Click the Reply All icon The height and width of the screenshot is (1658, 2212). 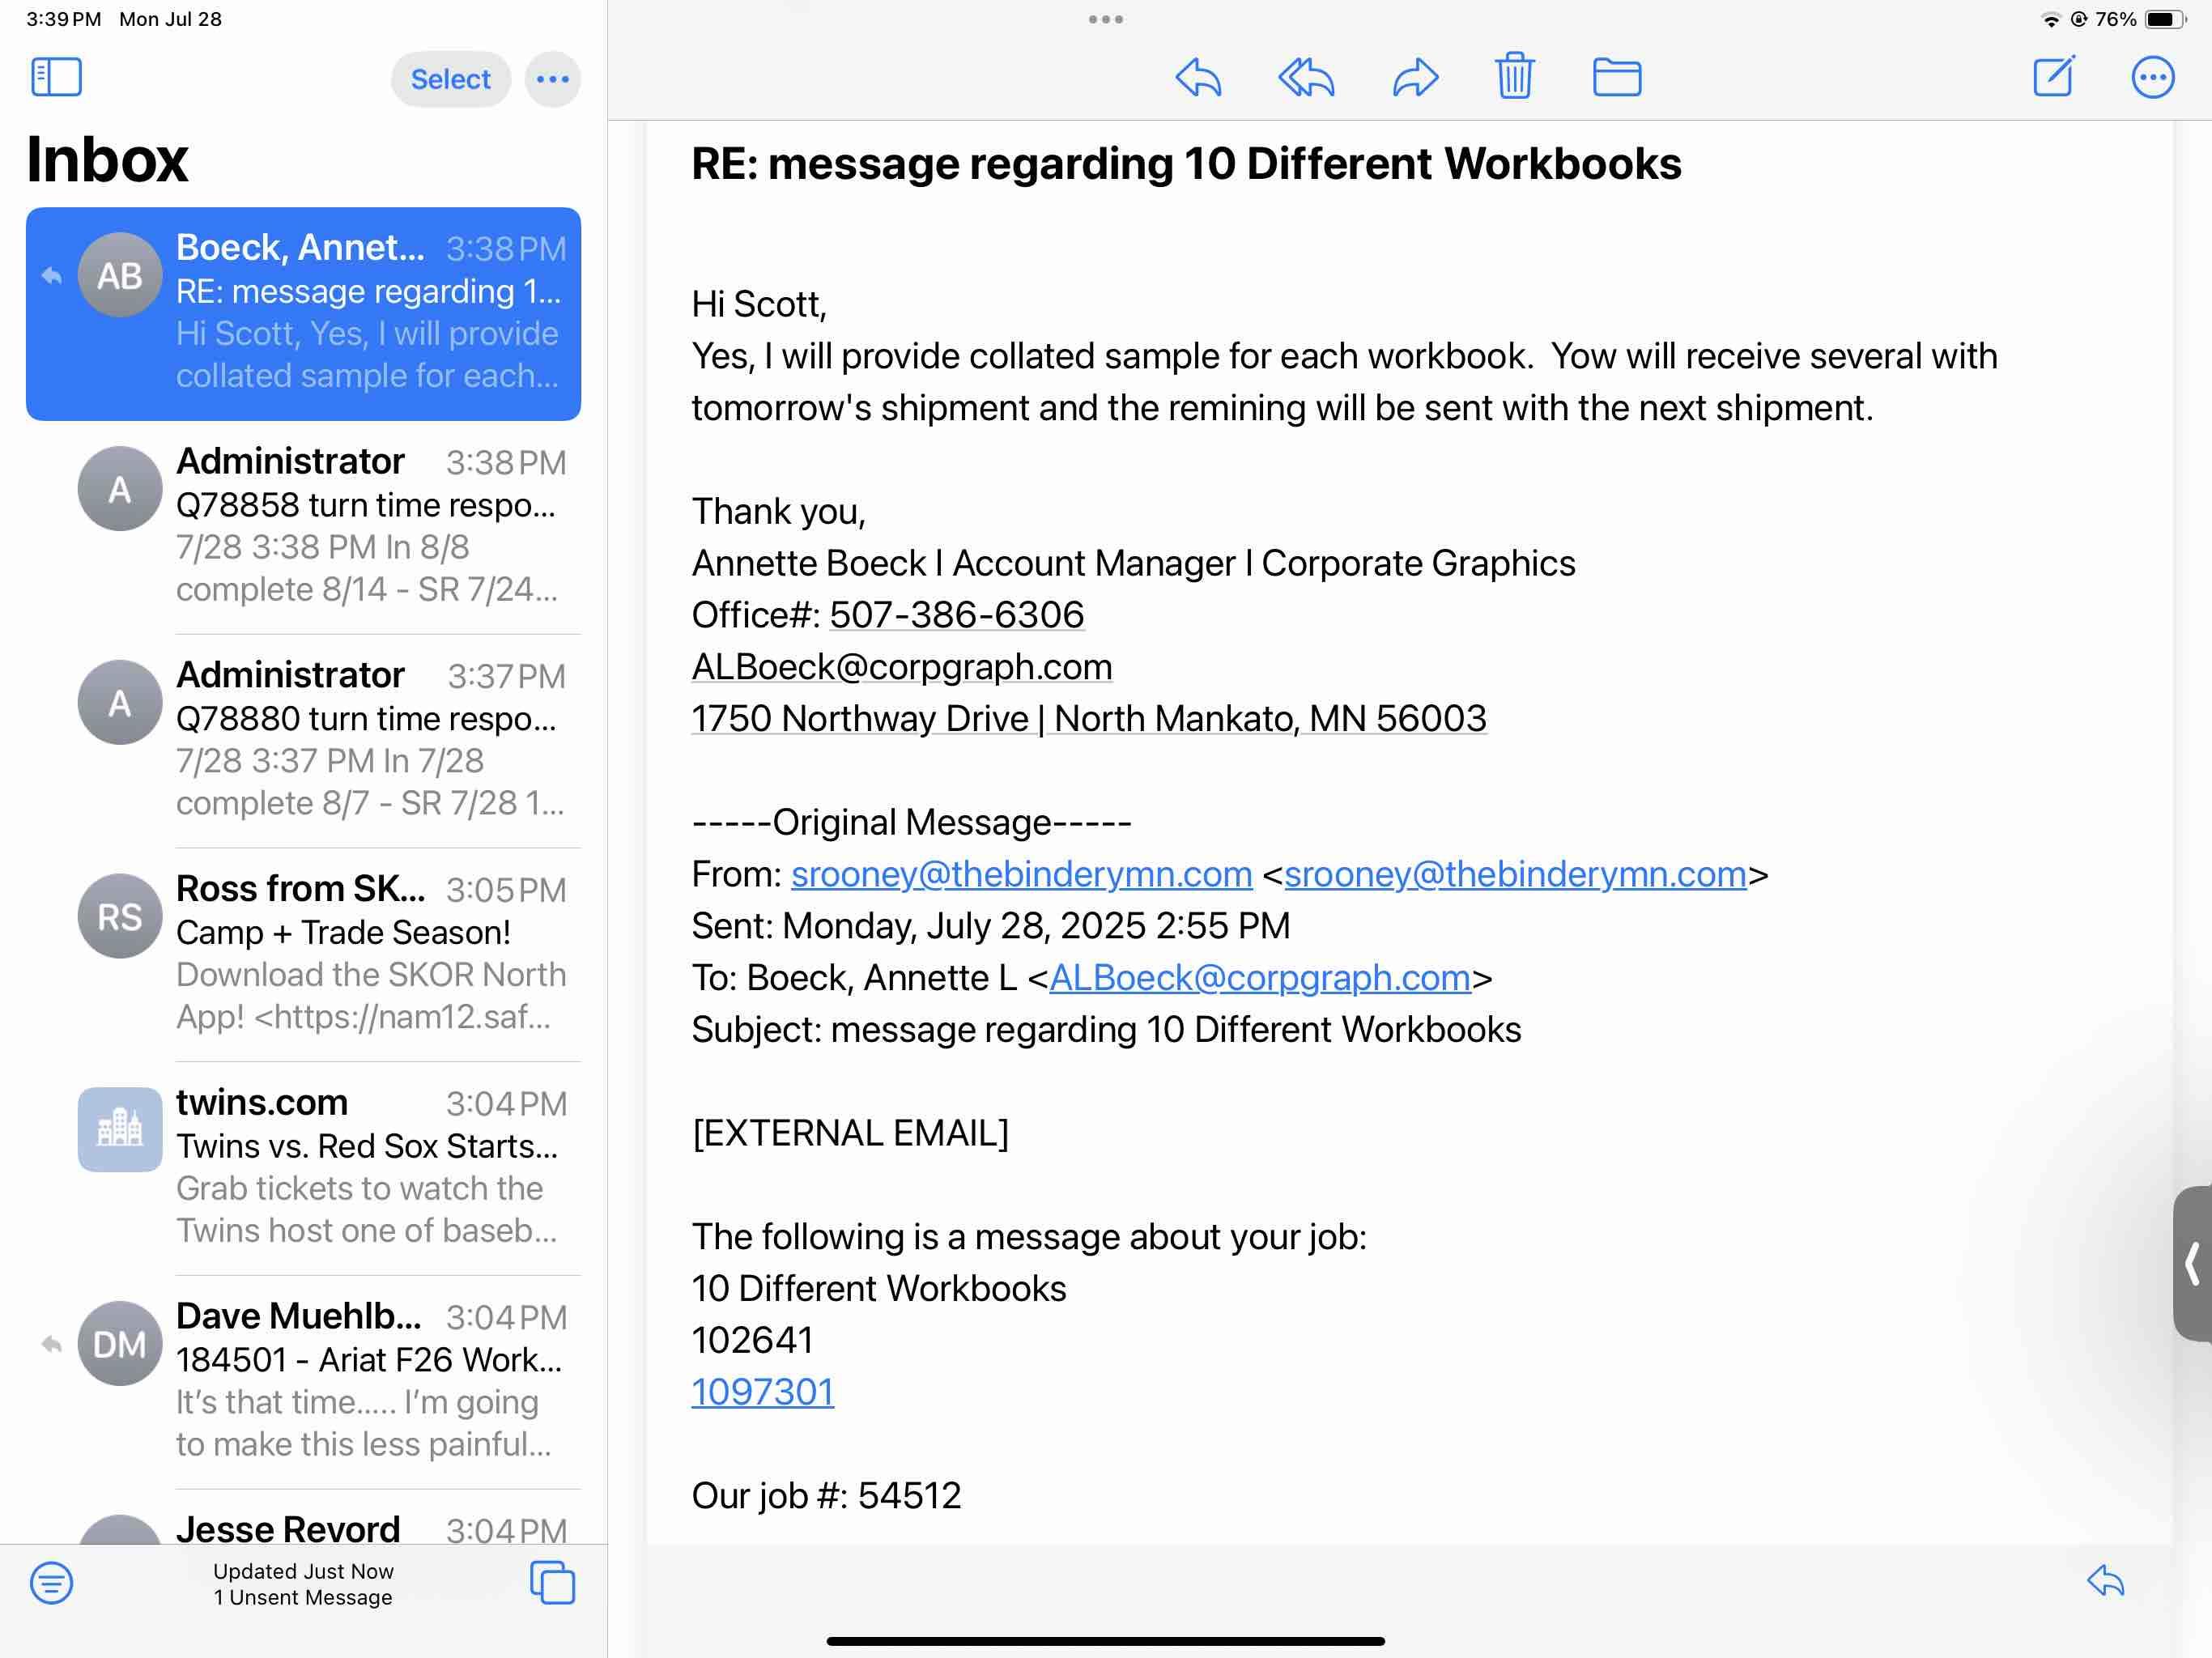[x=1306, y=77]
